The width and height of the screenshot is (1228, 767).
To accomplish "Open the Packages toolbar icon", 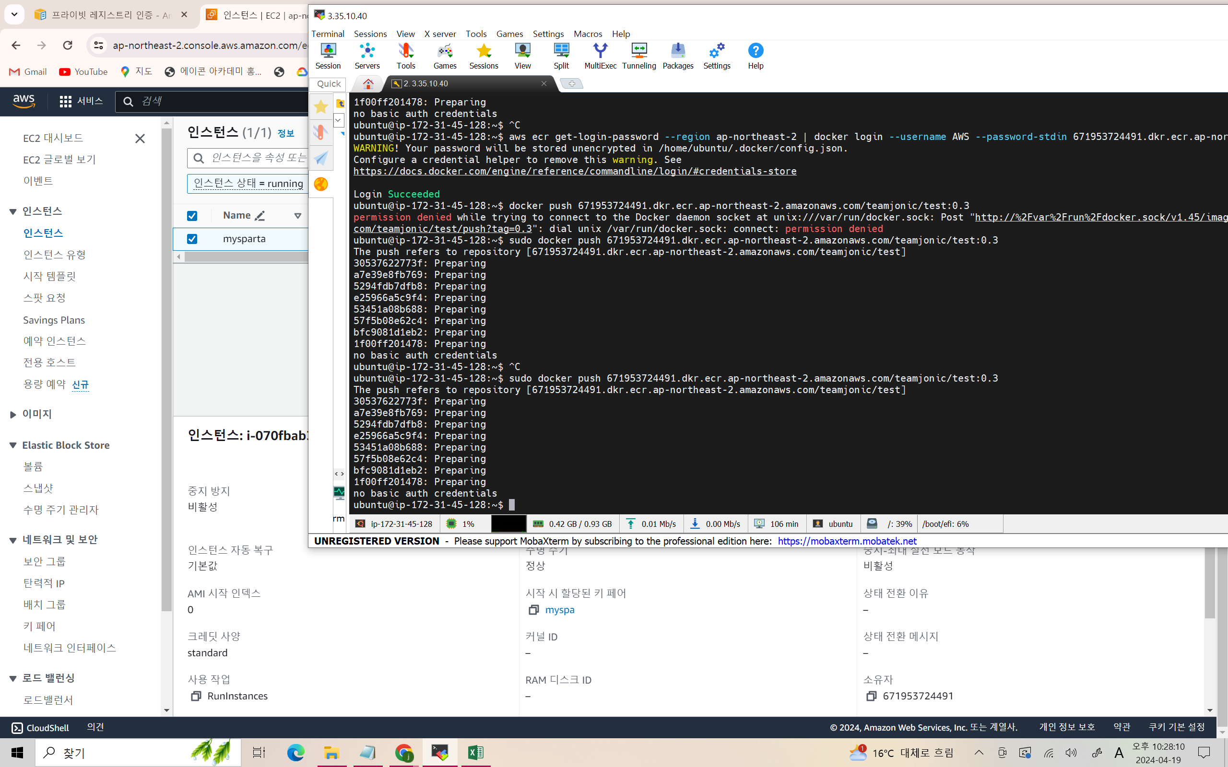I will point(678,56).
